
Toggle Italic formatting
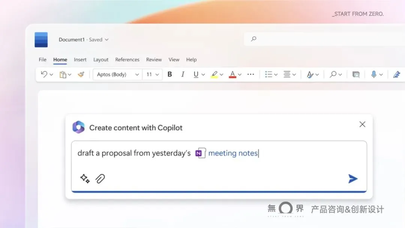click(x=183, y=74)
